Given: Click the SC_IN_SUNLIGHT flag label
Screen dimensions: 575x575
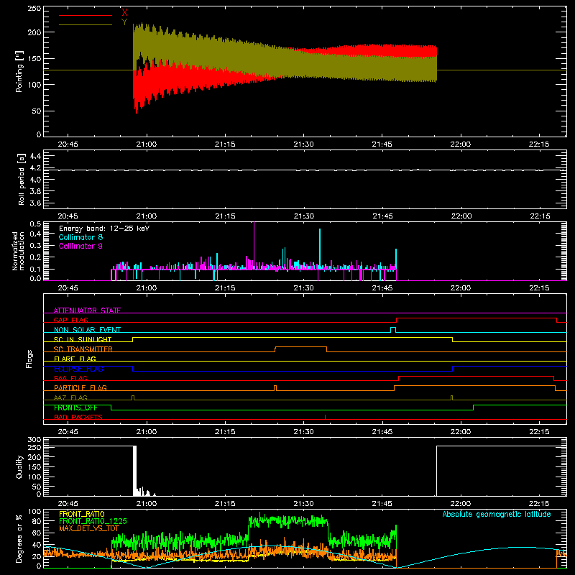Looking at the screenshot, I should coord(83,339).
